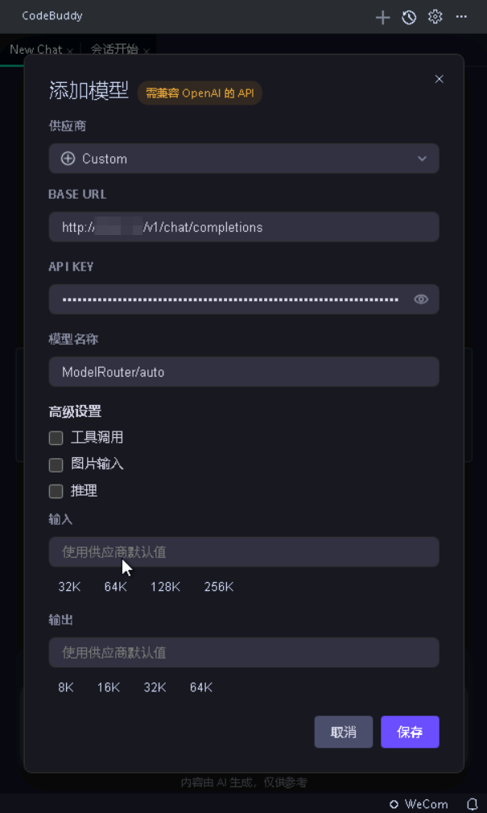Image resolution: width=487 pixels, height=813 pixels.
Task: Click the WeCom status bar item
Action: point(419,804)
